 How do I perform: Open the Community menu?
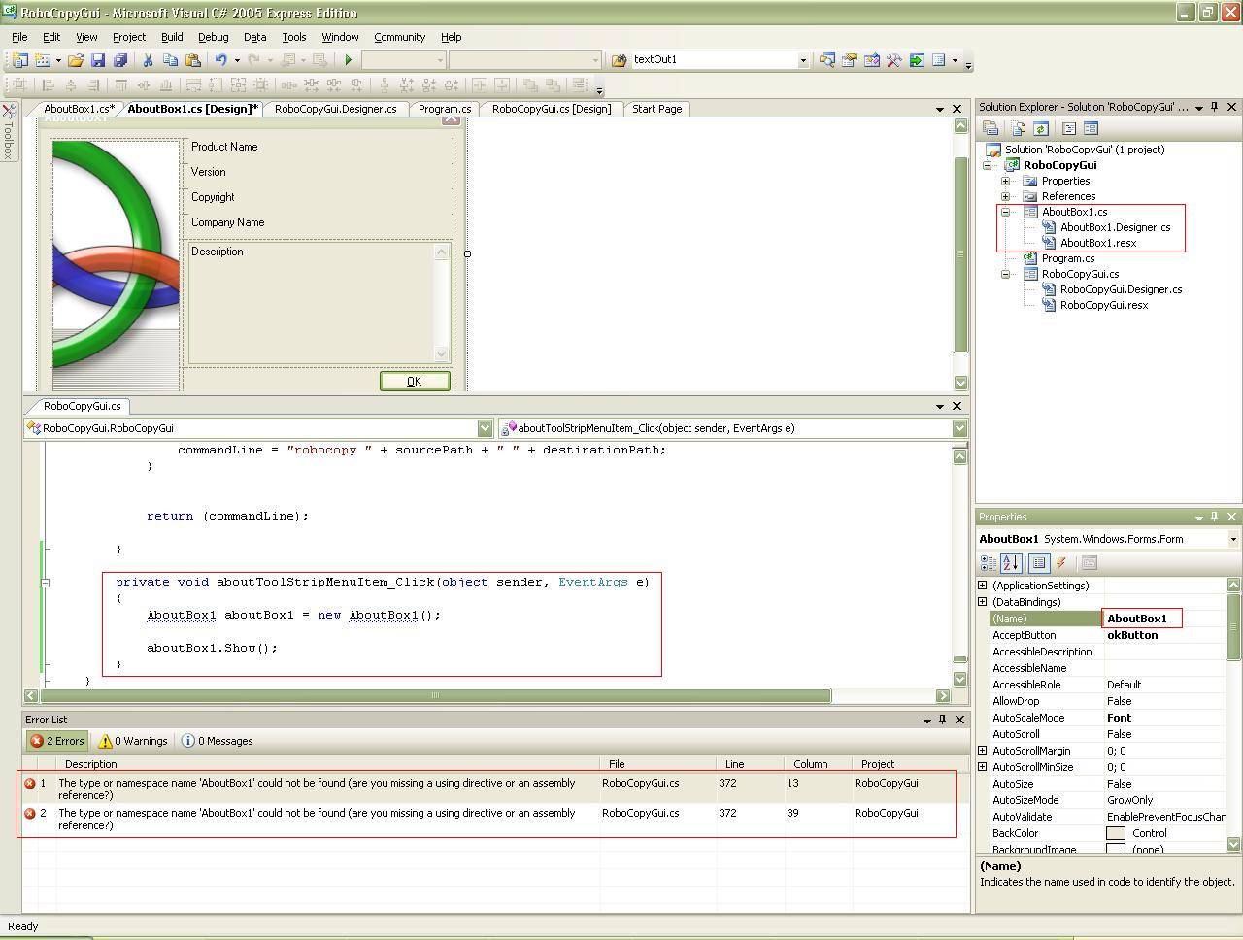point(399,37)
